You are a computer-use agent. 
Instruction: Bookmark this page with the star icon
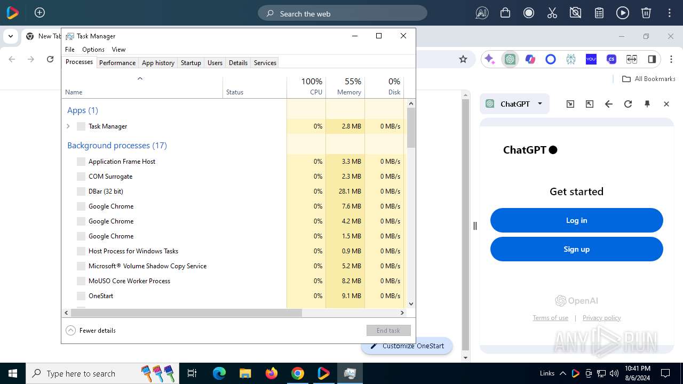463,59
